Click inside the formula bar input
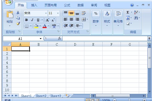Image resolution: width=152 pixels, height=101 pixels. pos(105,38)
